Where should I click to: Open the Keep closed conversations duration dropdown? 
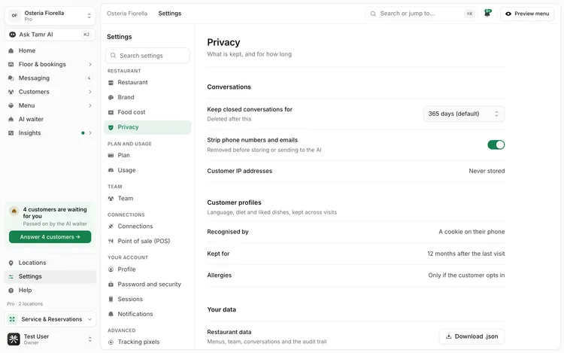464,114
